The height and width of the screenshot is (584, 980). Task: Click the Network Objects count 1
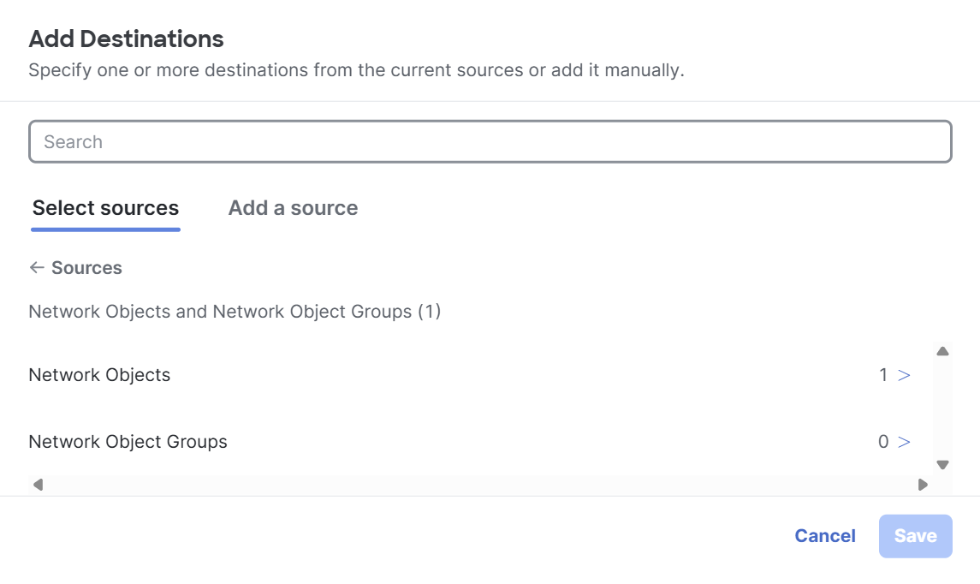click(x=883, y=375)
